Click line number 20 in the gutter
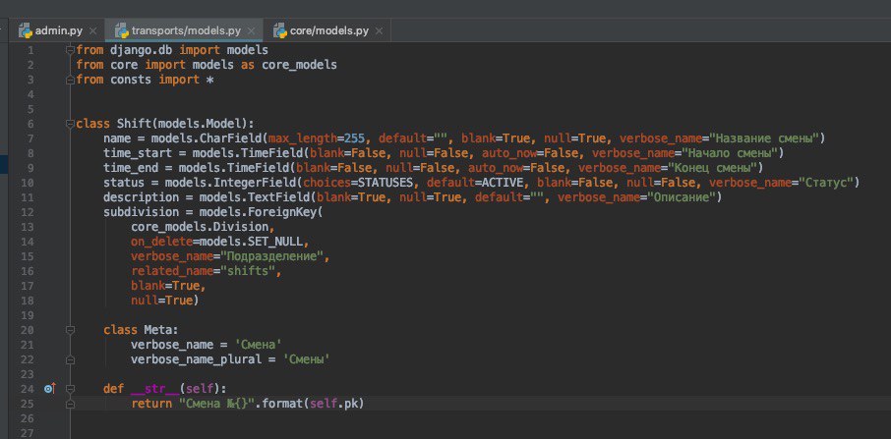 point(28,330)
